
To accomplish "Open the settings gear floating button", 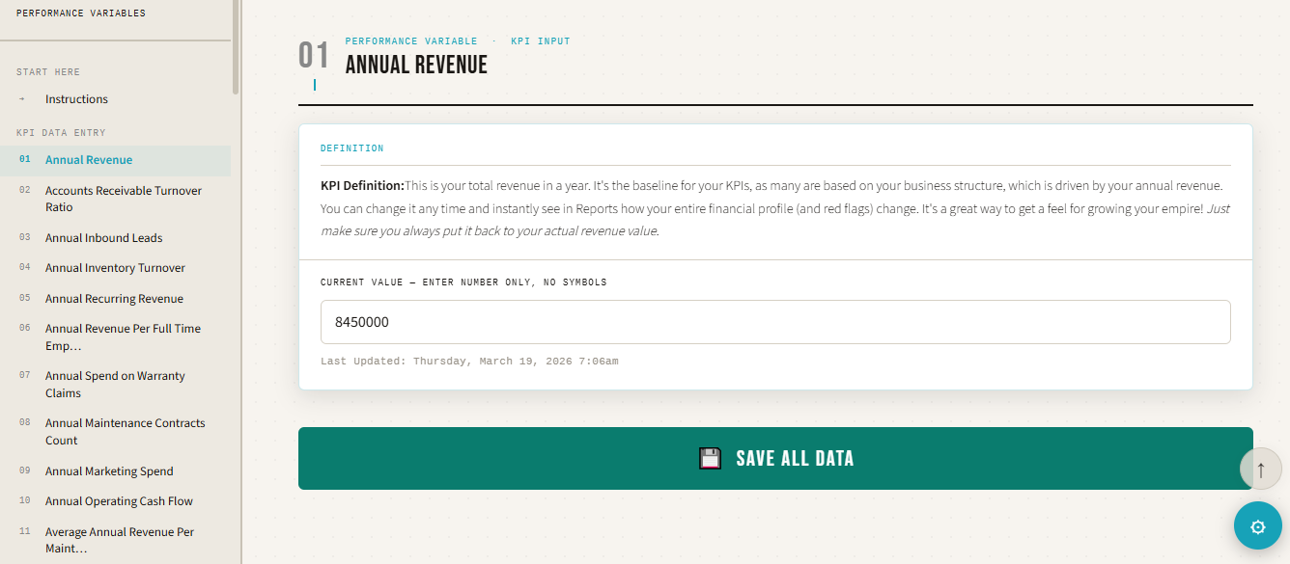I will coord(1257,526).
